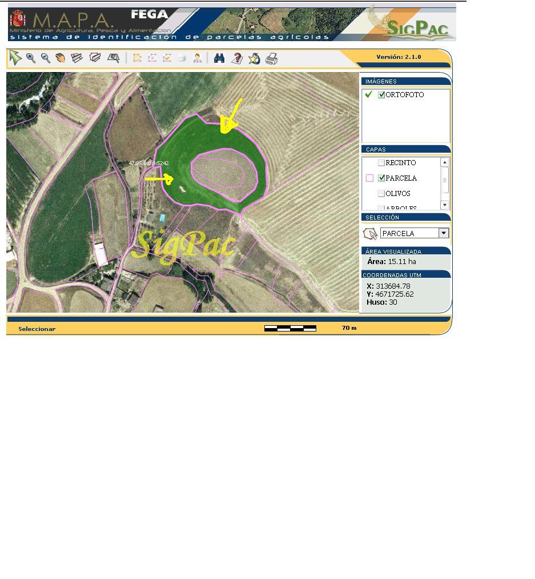The image size is (535, 579).
Task: Activate the zoom in magnifier tool
Action: point(31,58)
